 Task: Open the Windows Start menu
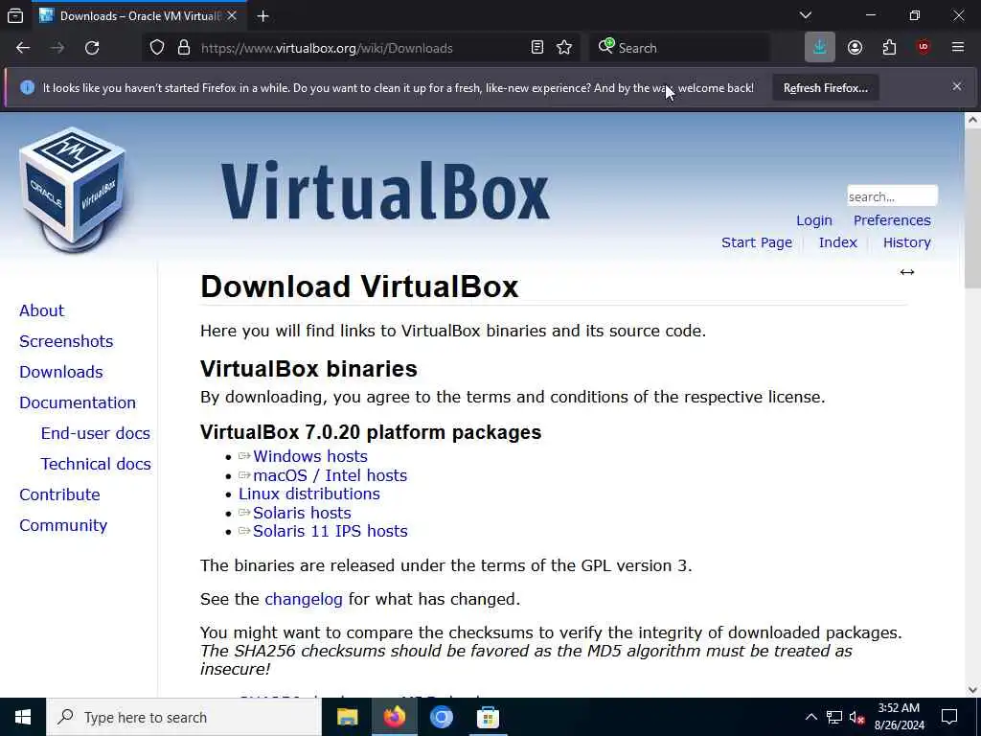pos(23,717)
